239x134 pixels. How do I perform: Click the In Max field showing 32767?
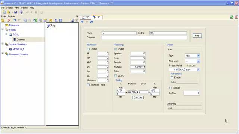121,90
